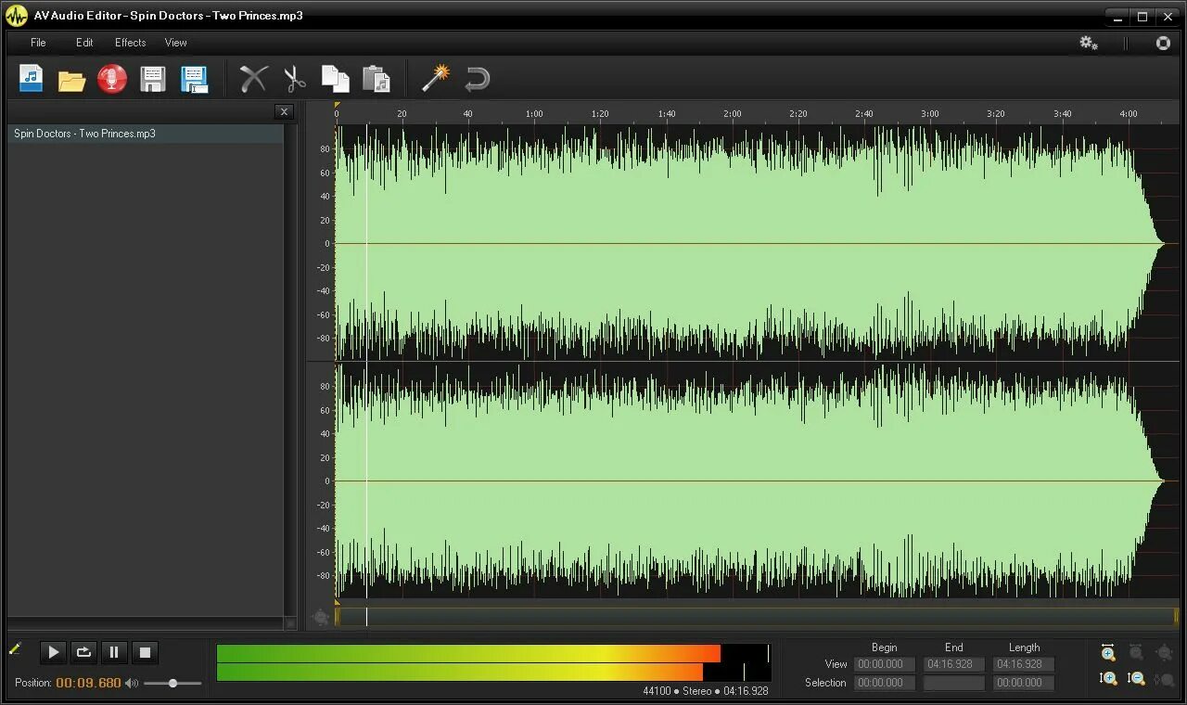Select Spin Doctors - Two Princes.mp3 in list
The image size is (1187, 705).
coord(146,134)
